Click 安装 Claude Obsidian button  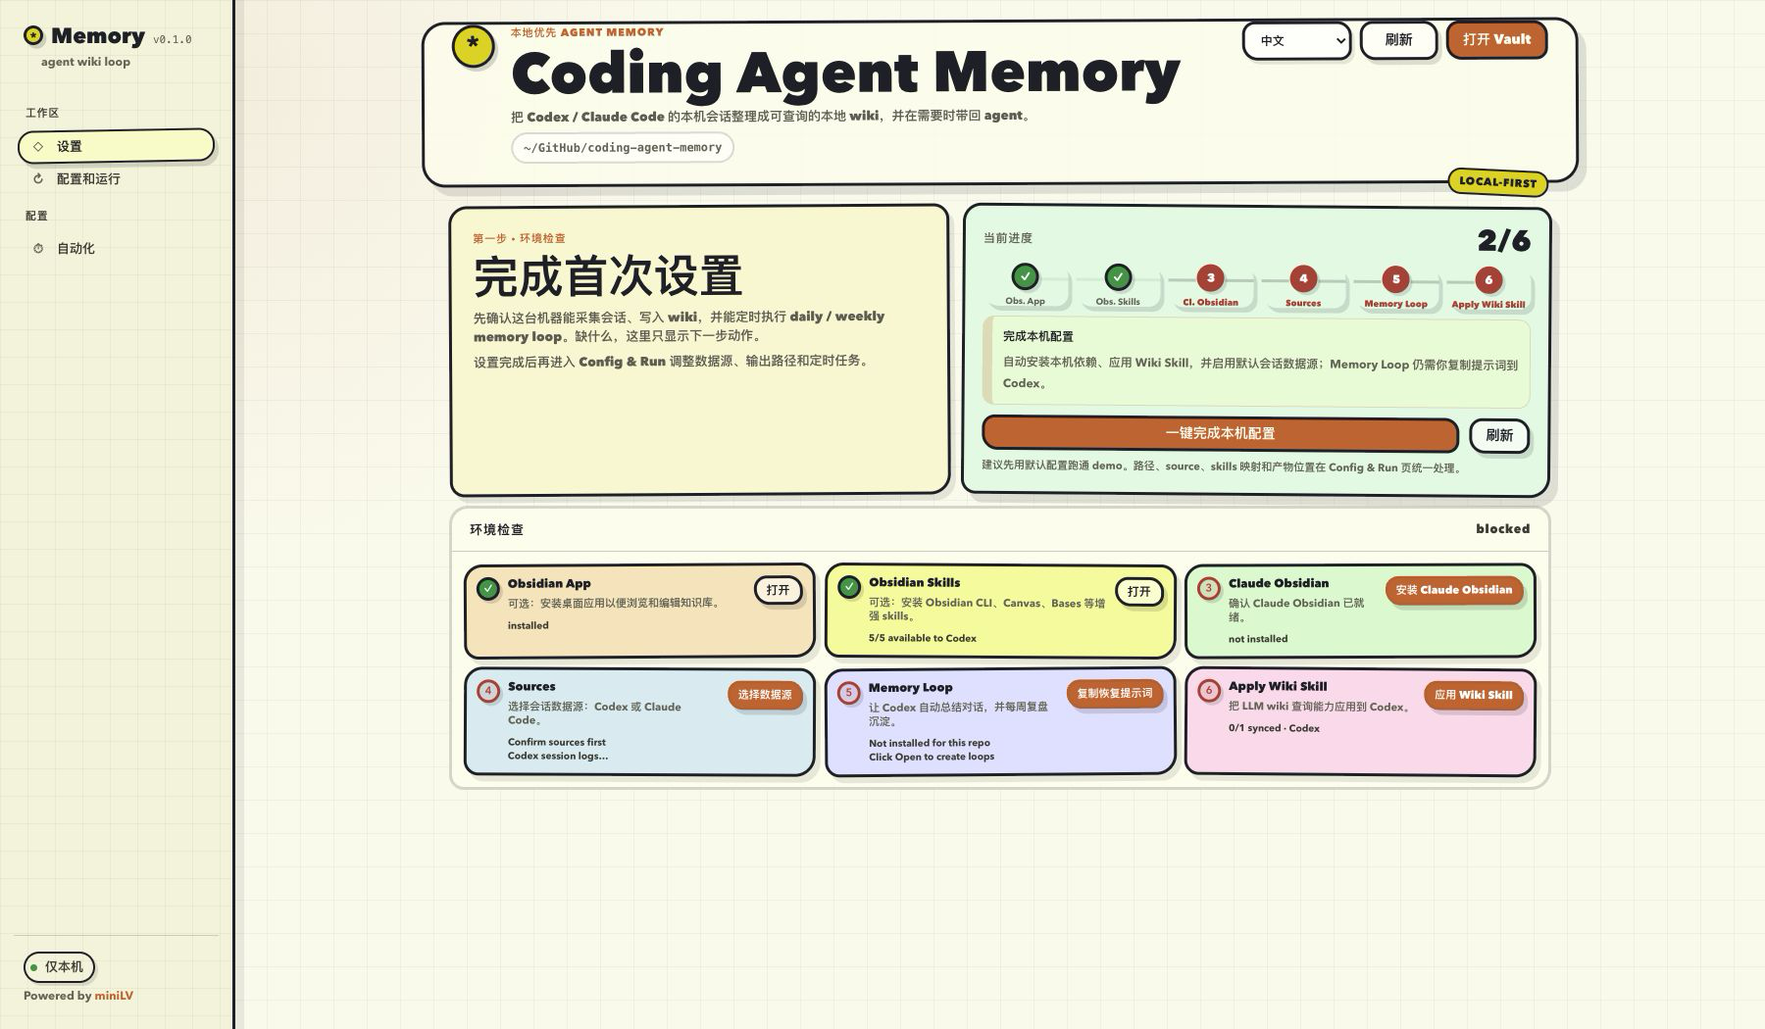1453,590
